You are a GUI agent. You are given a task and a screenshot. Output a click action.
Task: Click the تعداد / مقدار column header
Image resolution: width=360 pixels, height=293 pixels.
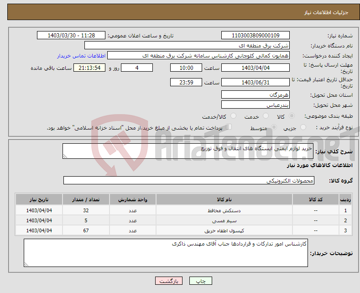pos(86,199)
